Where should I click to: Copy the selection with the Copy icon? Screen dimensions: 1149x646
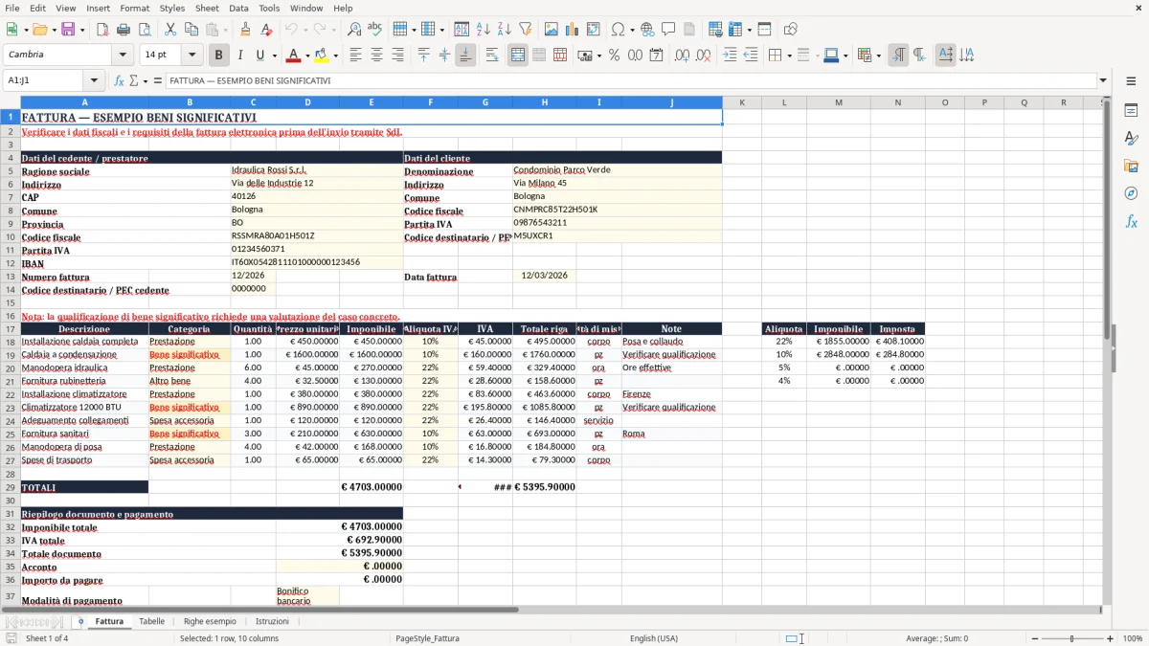191,30
